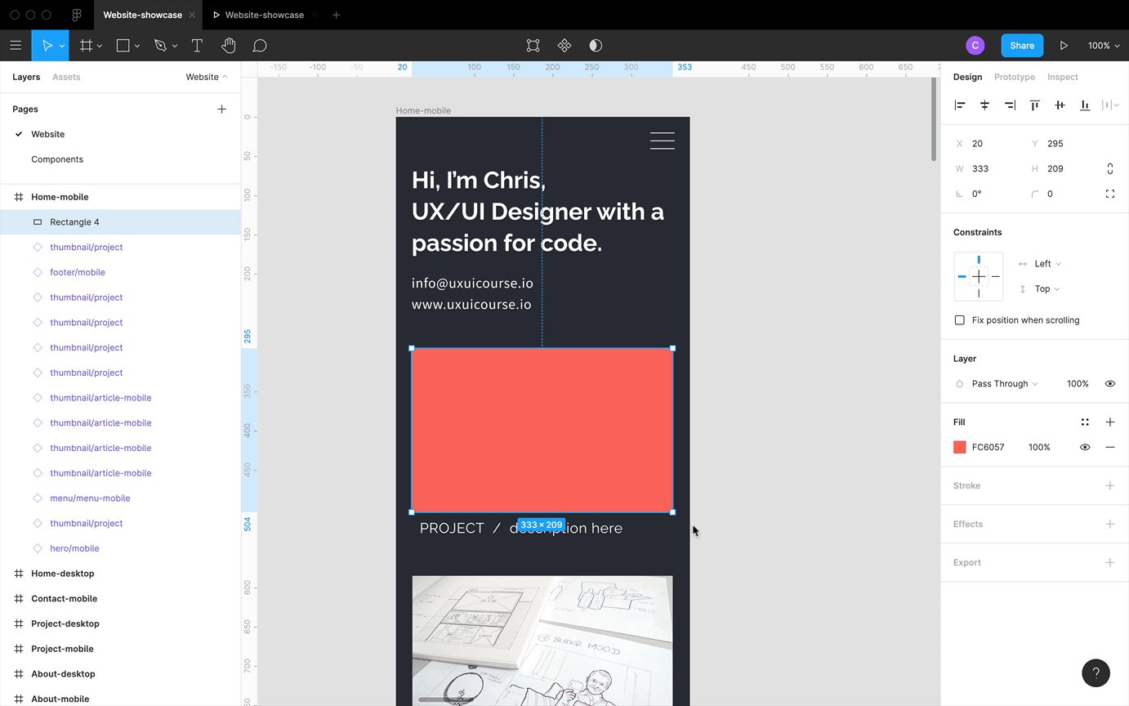
Task: Select the Rectangle shape tool
Action: tap(123, 46)
